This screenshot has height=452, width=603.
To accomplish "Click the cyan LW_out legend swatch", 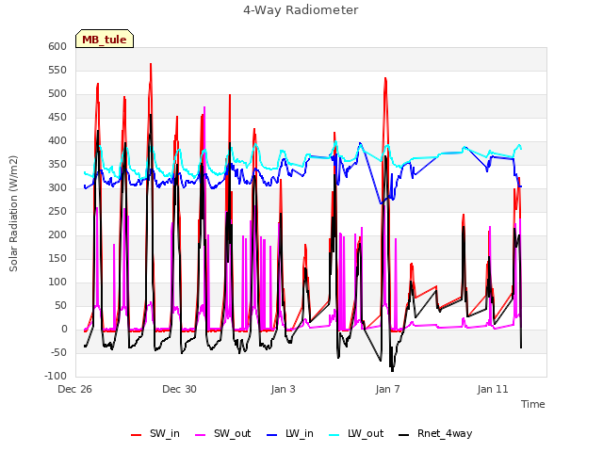I will click(x=334, y=435).
